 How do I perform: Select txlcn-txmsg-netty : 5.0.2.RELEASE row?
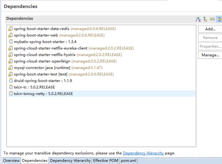(102, 94)
